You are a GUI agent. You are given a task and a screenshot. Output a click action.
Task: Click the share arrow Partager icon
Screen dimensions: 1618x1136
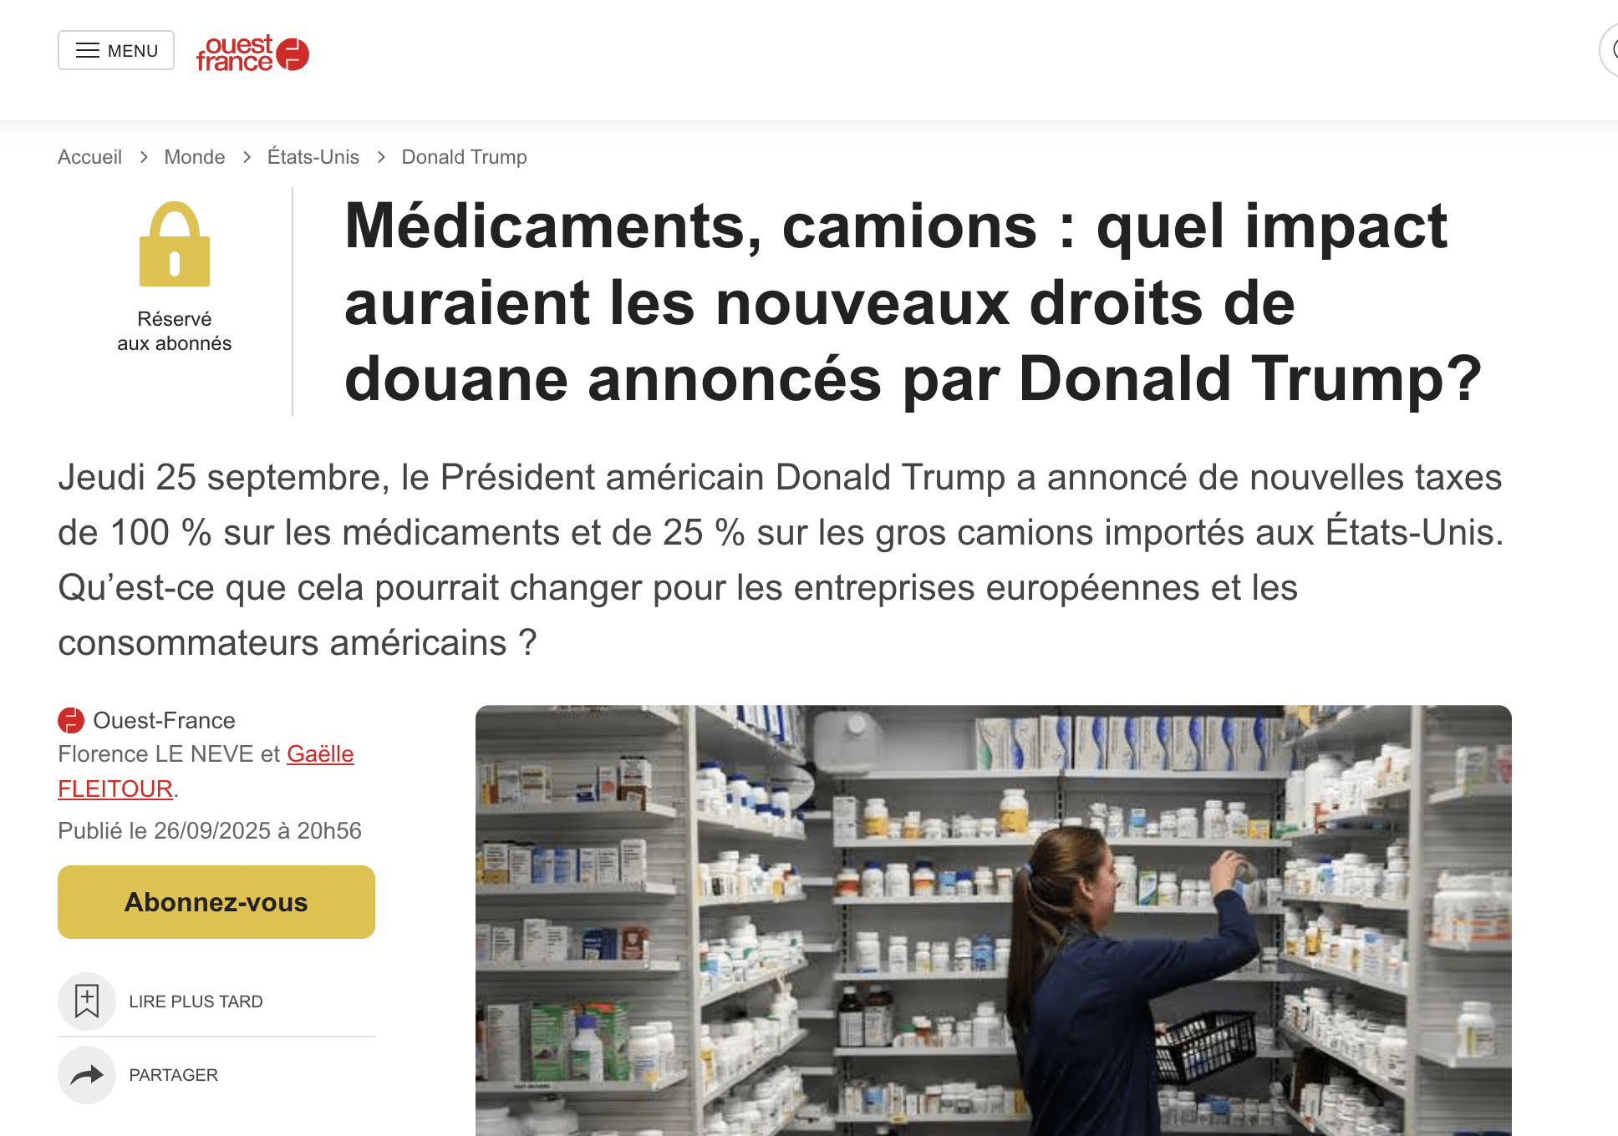pyautogui.click(x=87, y=1075)
